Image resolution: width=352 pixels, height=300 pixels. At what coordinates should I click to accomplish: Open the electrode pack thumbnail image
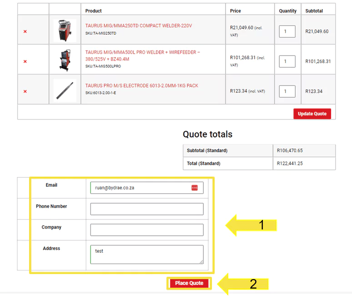click(x=65, y=91)
